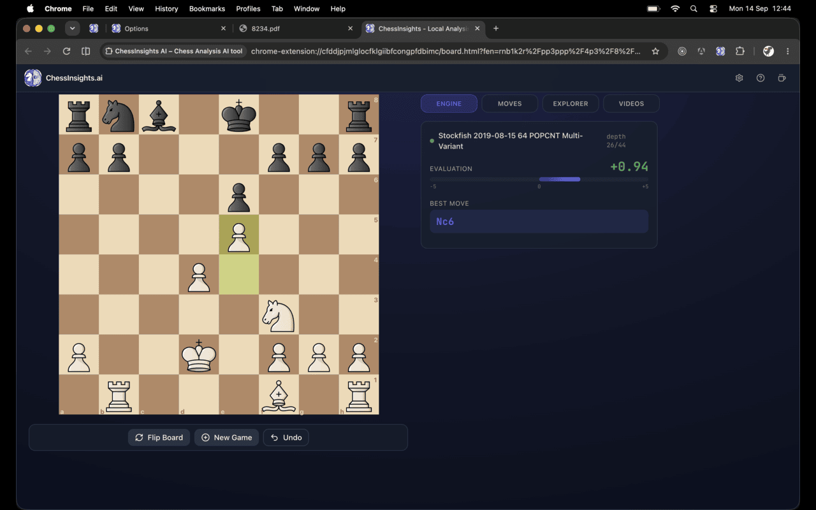Select the black bishop on c8
The width and height of the screenshot is (816, 510).
159,115
